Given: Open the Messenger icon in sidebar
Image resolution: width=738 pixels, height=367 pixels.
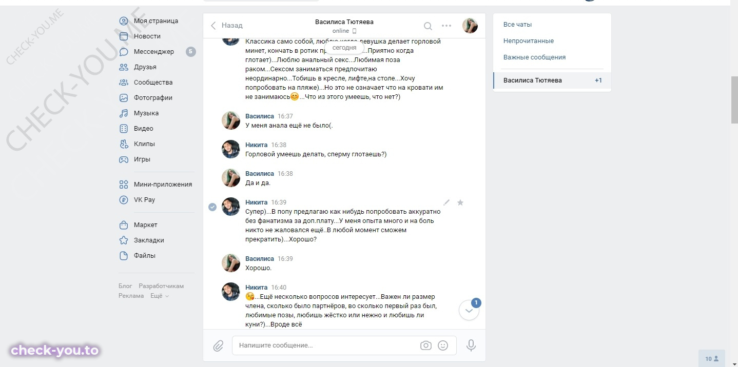Looking at the screenshot, I should [x=124, y=52].
